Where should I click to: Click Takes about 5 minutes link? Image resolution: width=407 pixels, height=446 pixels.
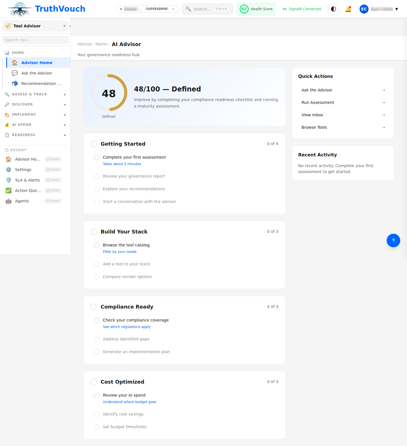click(122, 164)
